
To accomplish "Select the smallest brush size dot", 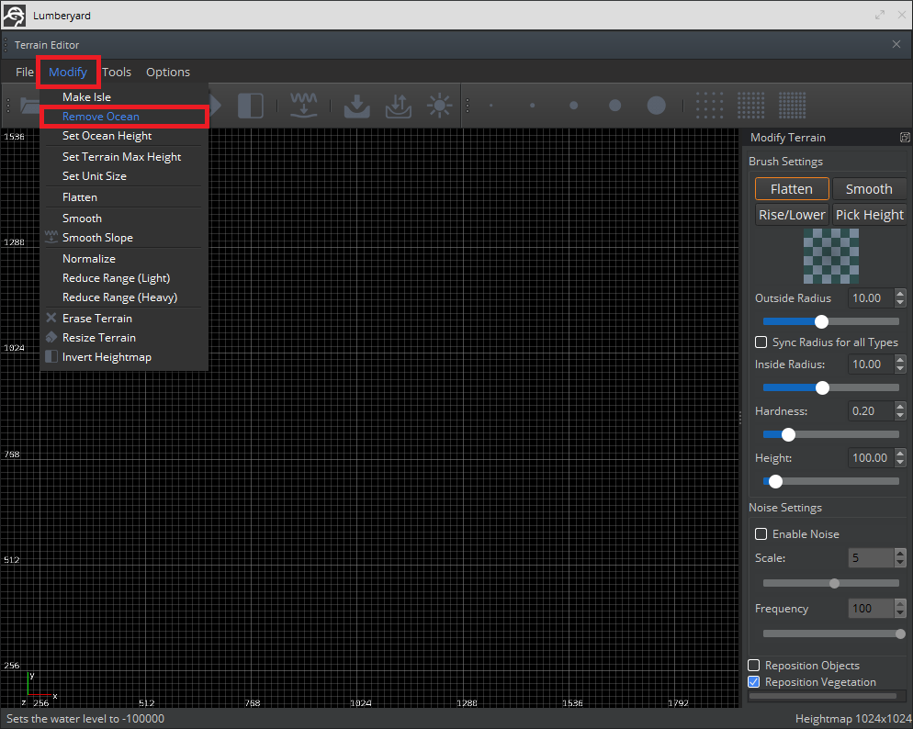I will pos(491,106).
